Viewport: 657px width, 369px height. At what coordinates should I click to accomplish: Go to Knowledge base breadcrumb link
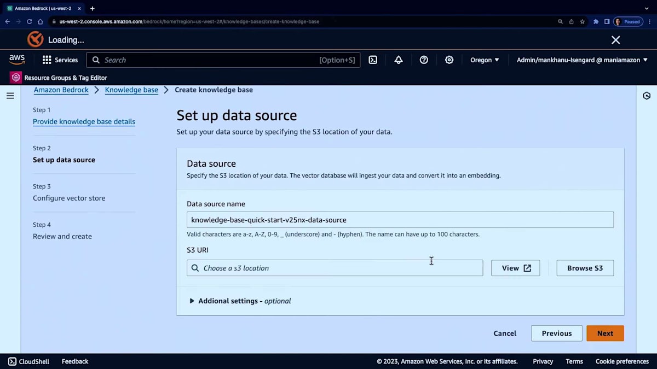coord(131,90)
